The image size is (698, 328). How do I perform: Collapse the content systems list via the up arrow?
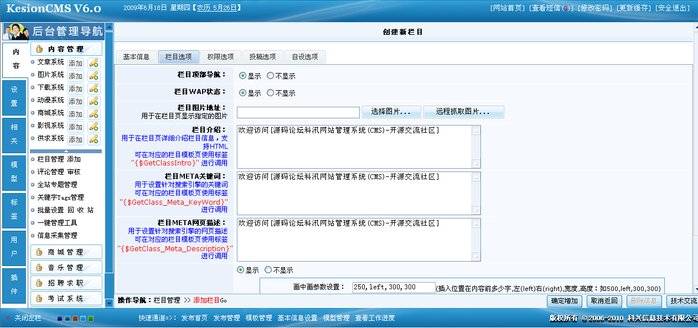click(66, 151)
